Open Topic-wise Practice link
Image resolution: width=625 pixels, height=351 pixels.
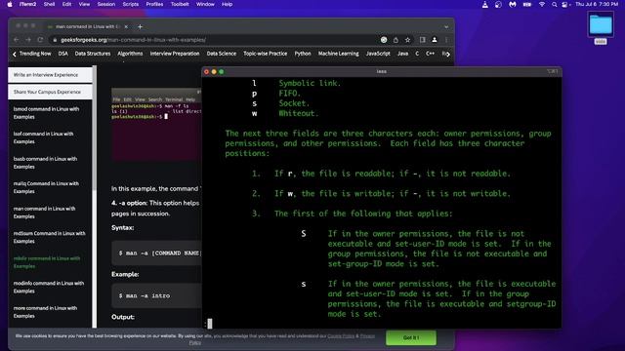click(265, 54)
